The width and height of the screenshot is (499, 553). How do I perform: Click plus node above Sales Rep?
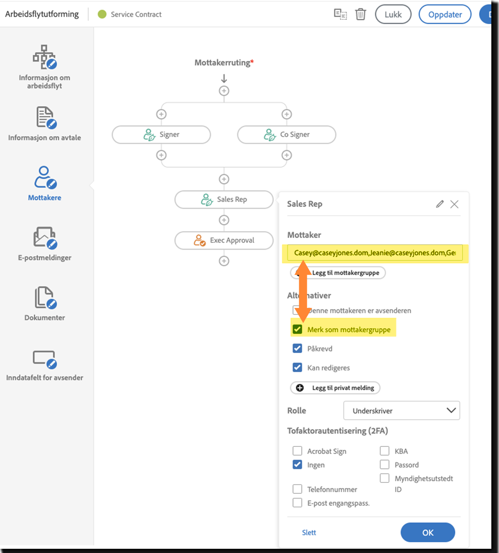(x=224, y=179)
